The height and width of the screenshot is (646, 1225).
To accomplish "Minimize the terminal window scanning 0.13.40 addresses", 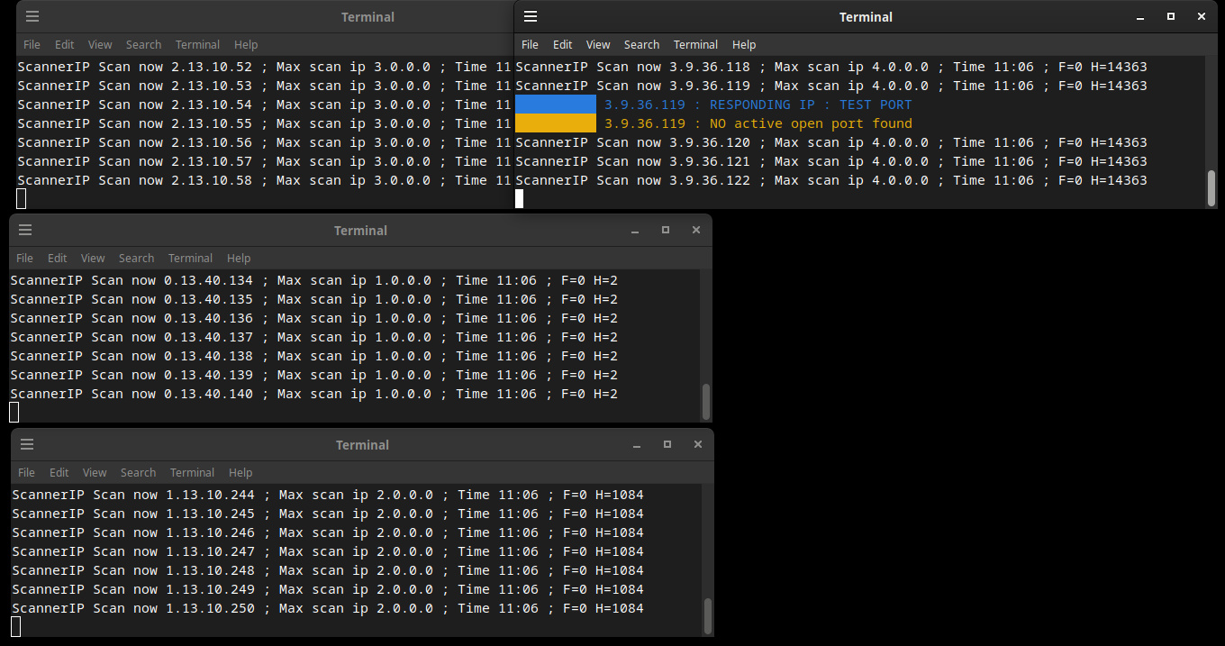I will click(x=635, y=231).
